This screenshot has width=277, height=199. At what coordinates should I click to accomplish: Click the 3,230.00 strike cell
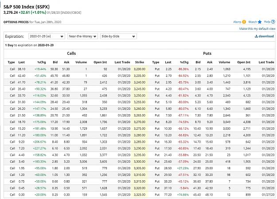[x=140, y=69]
